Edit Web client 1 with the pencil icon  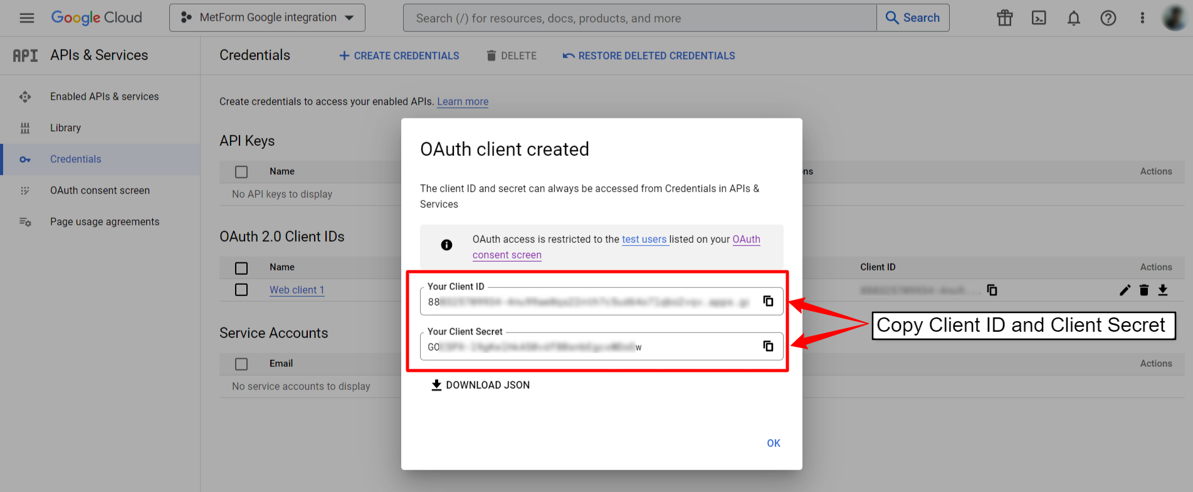pos(1125,290)
